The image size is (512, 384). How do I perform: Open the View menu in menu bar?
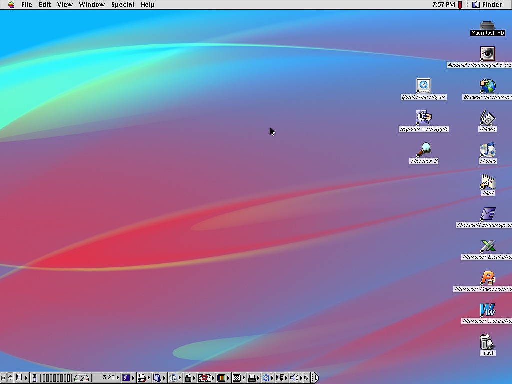[65, 5]
